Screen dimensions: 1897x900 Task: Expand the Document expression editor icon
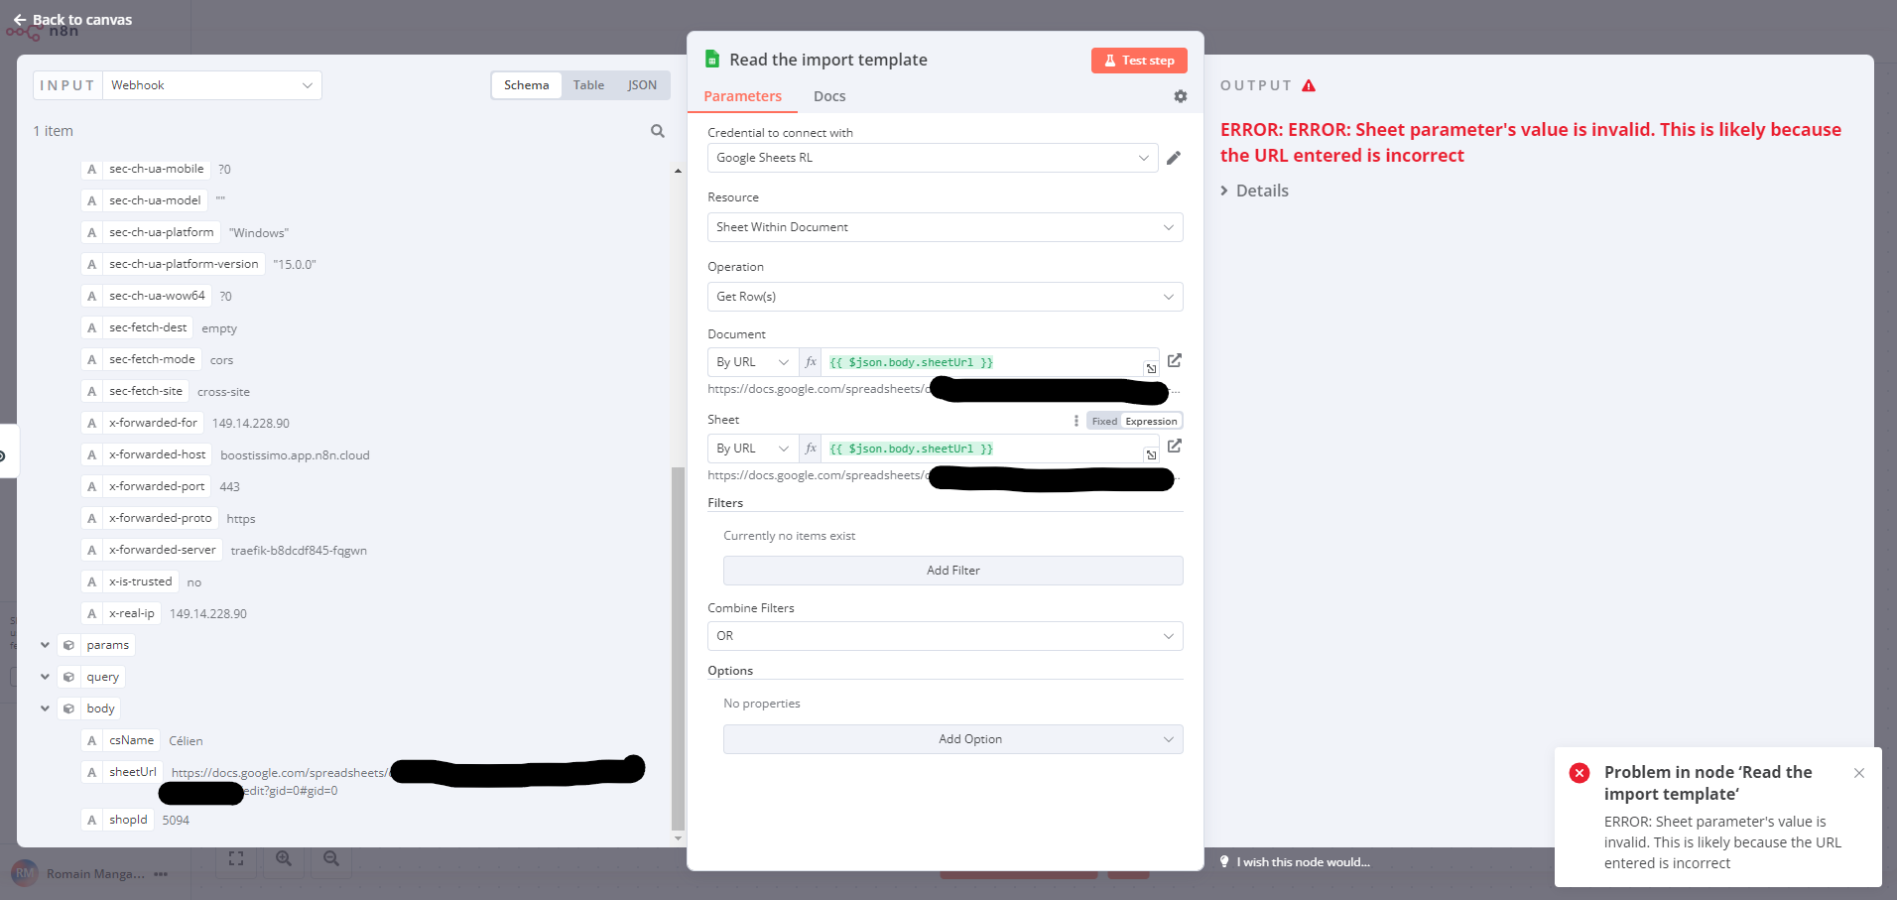(1151, 368)
